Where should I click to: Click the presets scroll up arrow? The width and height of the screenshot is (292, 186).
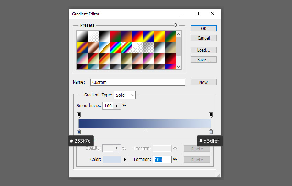pyautogui.click(x=178, y=34)
